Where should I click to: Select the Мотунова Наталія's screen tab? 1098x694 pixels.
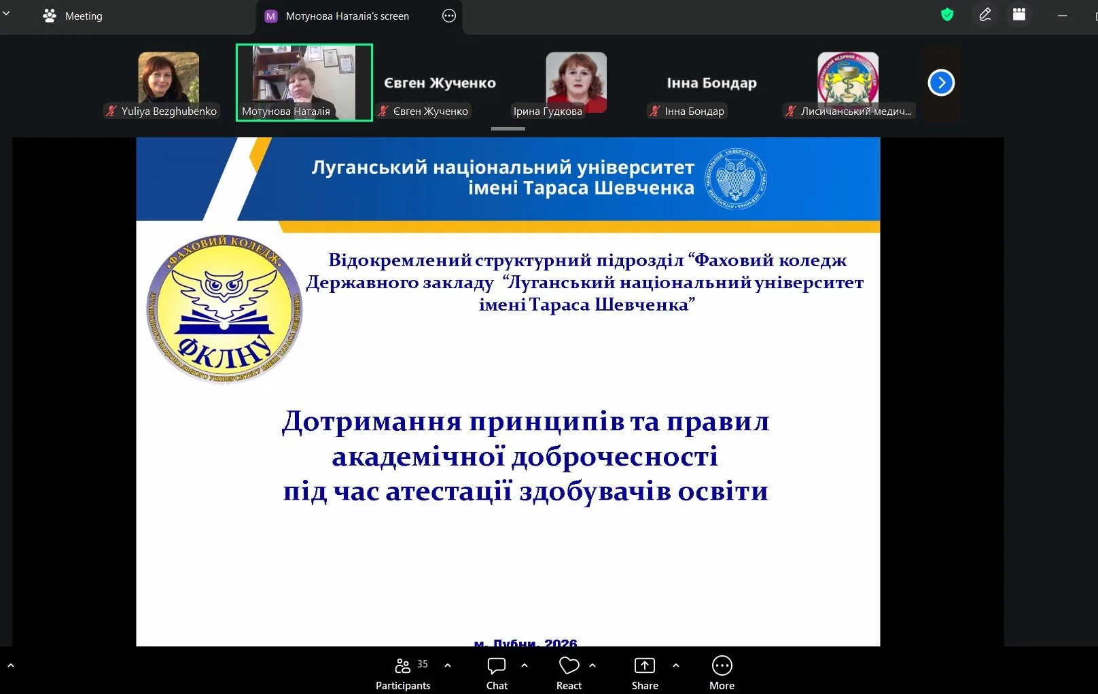[347, 16]
